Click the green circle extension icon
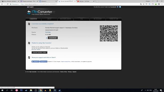The width and height of the screenshot is (164, 92). click(x=156, y=4)
